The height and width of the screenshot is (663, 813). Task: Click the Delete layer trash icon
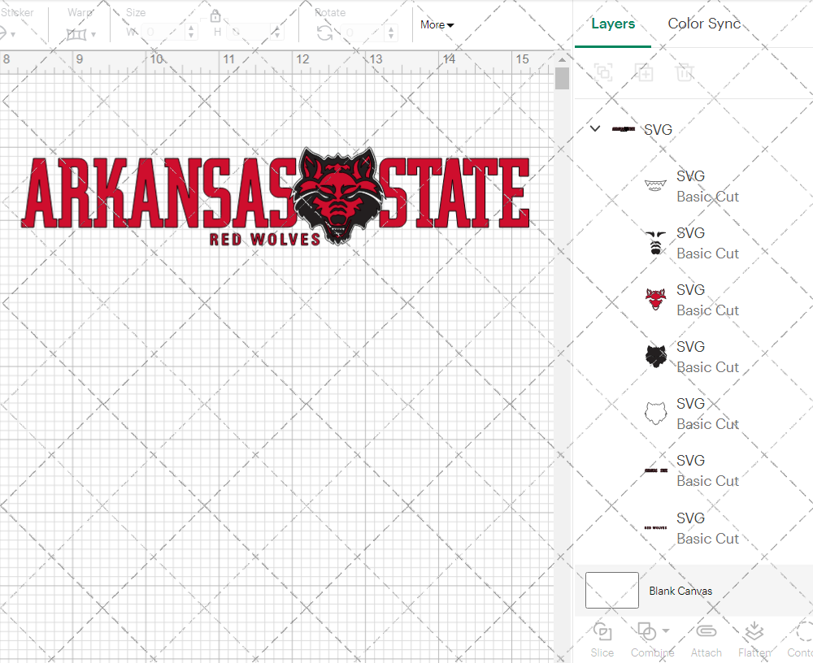(685, 72)
